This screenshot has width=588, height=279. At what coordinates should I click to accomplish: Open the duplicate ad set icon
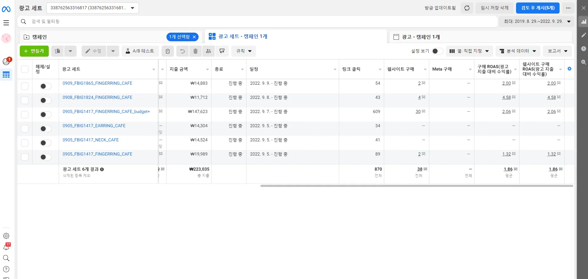57,51
